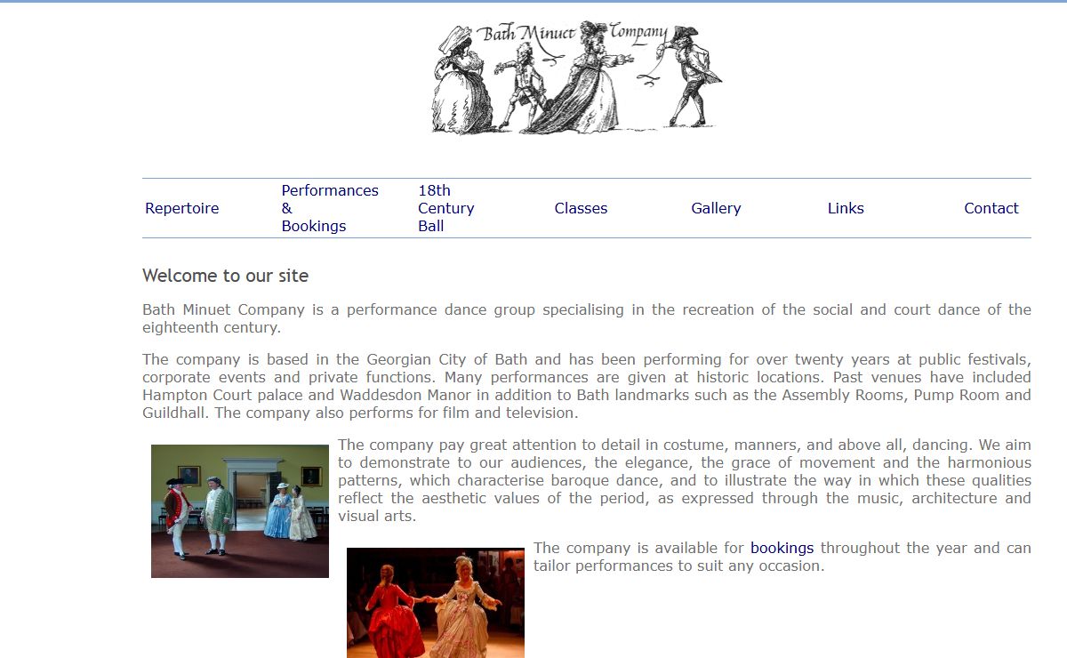Click the 'Welcome to our site' heading
Viewport: 1067px width, 658px height.
point(225,276)
